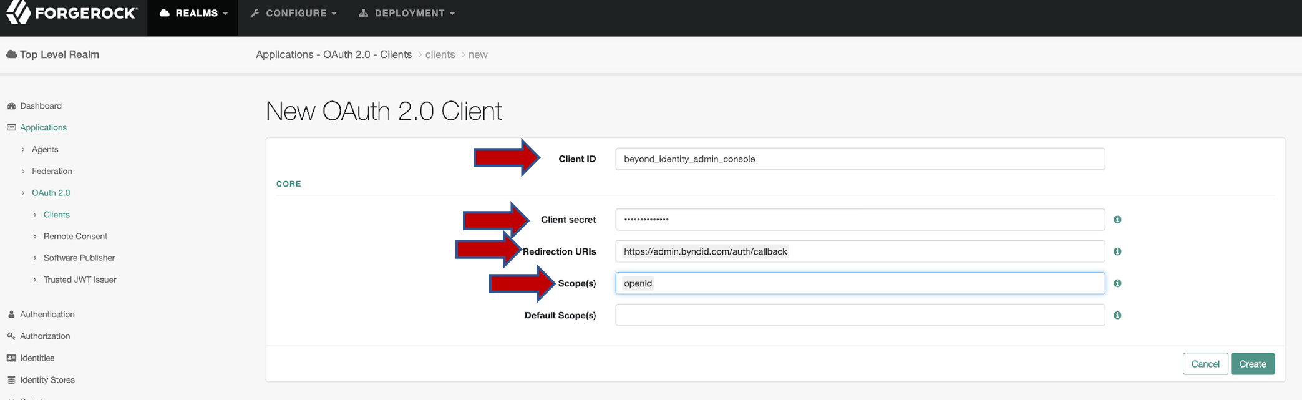Click the ForgeRock logo
The width and height of the screenshot is (1302, 400).
point(72,13)
